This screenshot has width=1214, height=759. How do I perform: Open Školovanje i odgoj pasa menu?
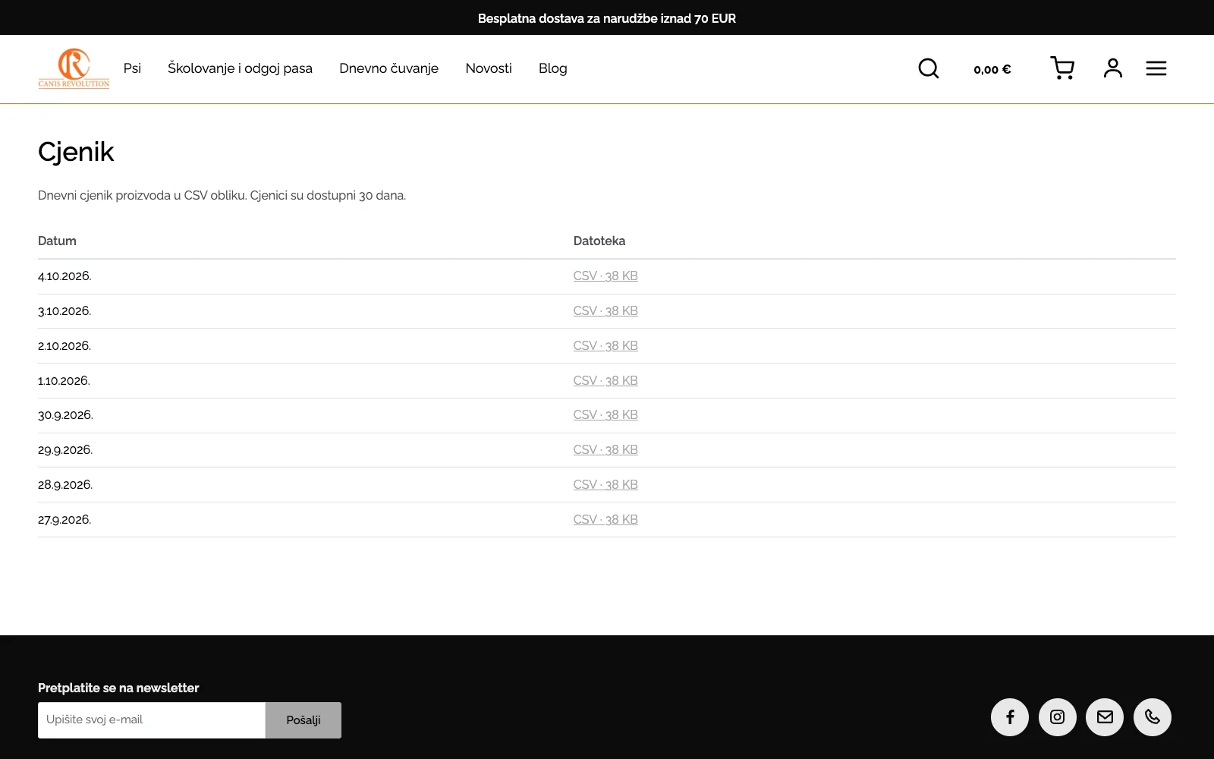coord(240,68)
